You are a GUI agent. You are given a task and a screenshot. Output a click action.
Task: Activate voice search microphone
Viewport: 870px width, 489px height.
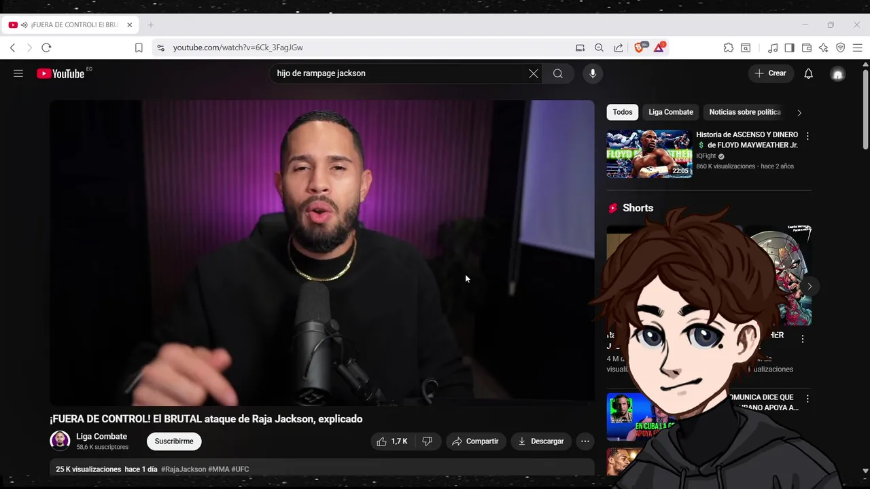pyautogui.click(x=593, y=73)
